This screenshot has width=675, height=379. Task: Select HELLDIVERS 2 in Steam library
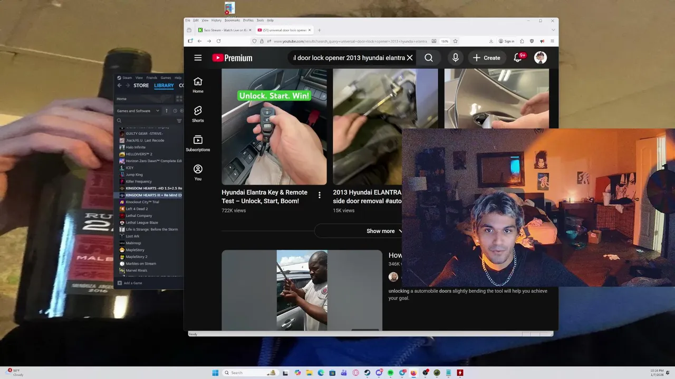139,154
